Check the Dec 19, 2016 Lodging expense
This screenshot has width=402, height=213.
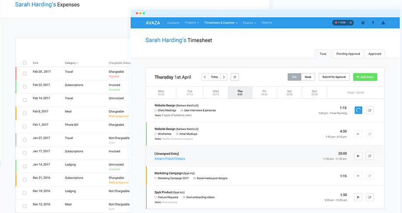tap(24, 193)
